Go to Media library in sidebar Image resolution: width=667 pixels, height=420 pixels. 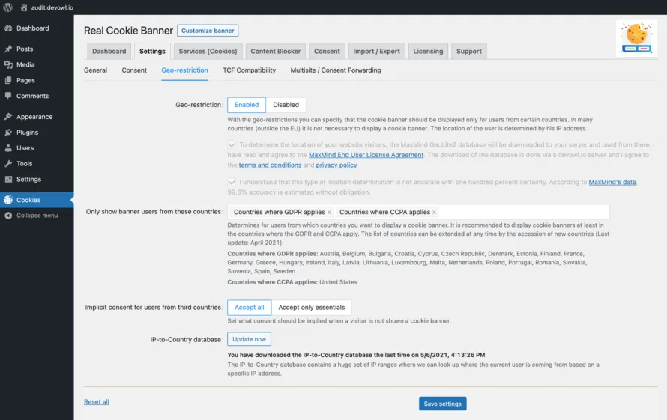(x=25, y=64)
